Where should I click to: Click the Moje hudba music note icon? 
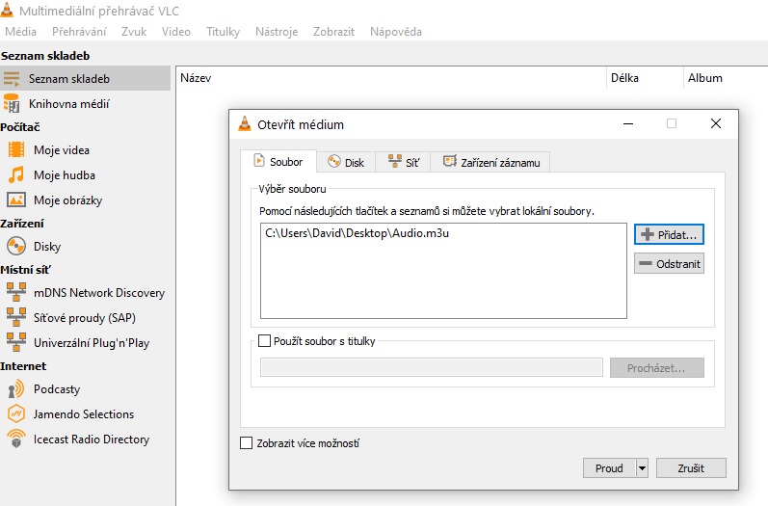click(16, 174)
